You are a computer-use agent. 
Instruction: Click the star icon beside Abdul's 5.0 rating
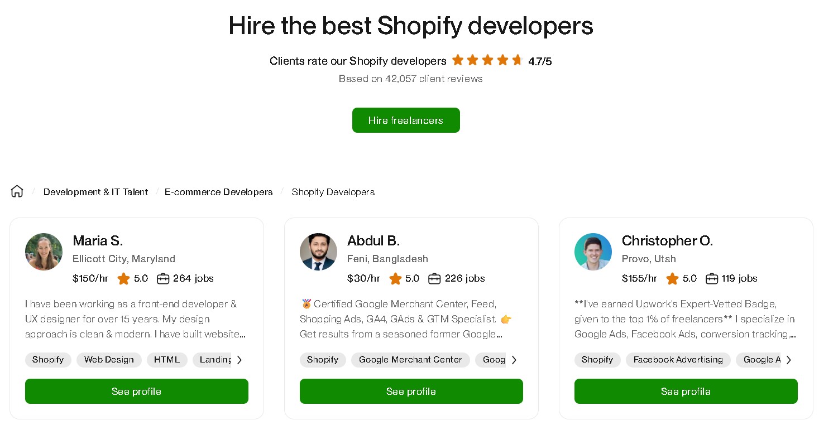click(x=395, y=278)
